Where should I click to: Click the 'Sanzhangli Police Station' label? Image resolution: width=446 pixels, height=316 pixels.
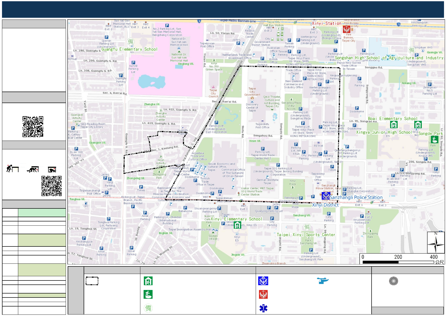356,197
